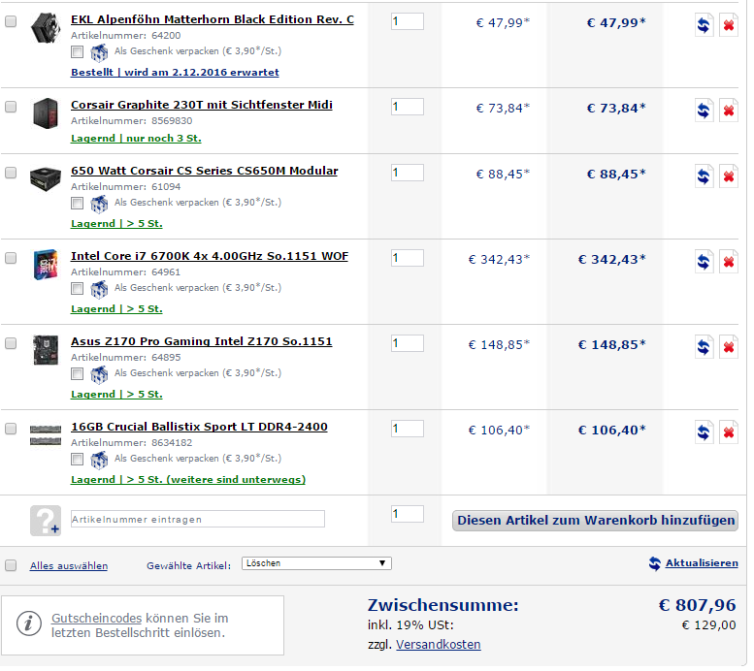Select the EKL Alpenföhn Matterhorn row checkbox
Viewport: 754px width, 671px height.
click(11, 21)
